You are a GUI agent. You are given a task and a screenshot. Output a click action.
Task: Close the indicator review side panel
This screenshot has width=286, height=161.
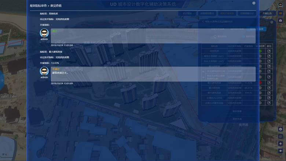coord(272,22)
